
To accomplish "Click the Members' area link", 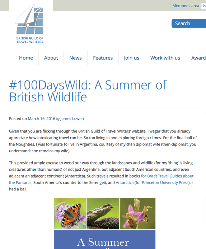I will coord(186,6).
